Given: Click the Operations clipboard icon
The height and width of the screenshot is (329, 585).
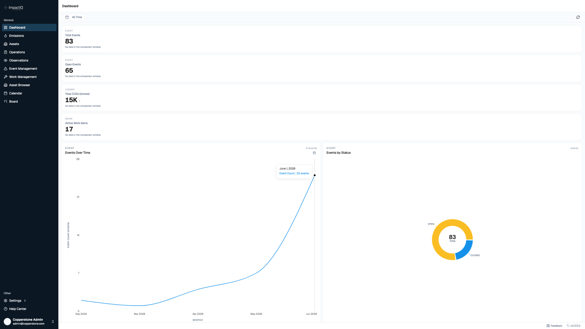Looking at the screenshot, I should [x=5, y=52].
